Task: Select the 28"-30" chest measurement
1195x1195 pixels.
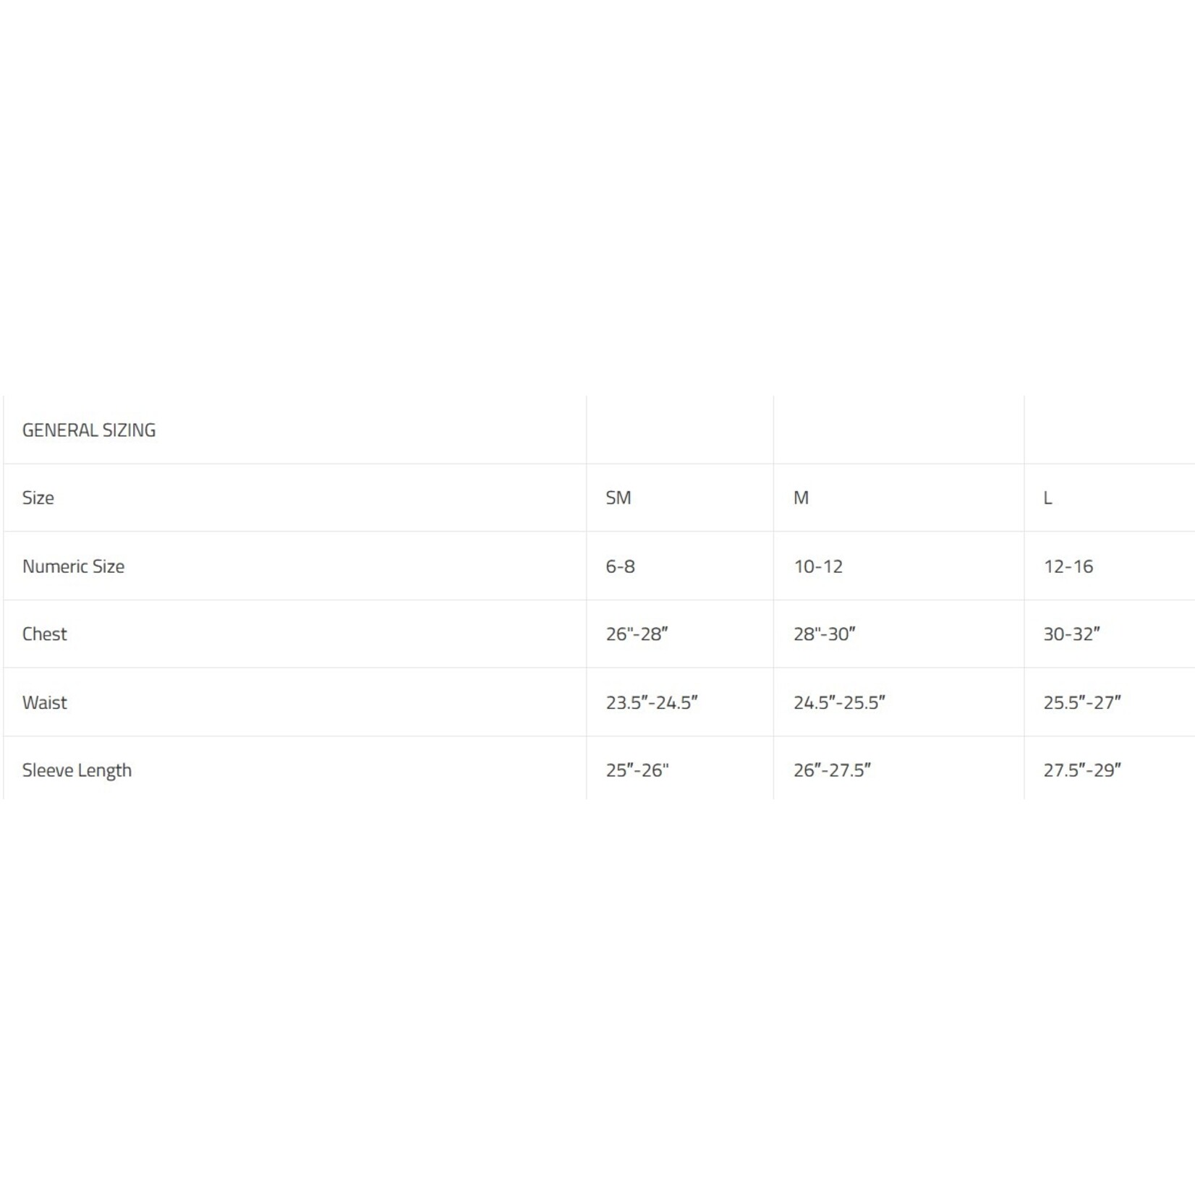Action: coord(825,634)
